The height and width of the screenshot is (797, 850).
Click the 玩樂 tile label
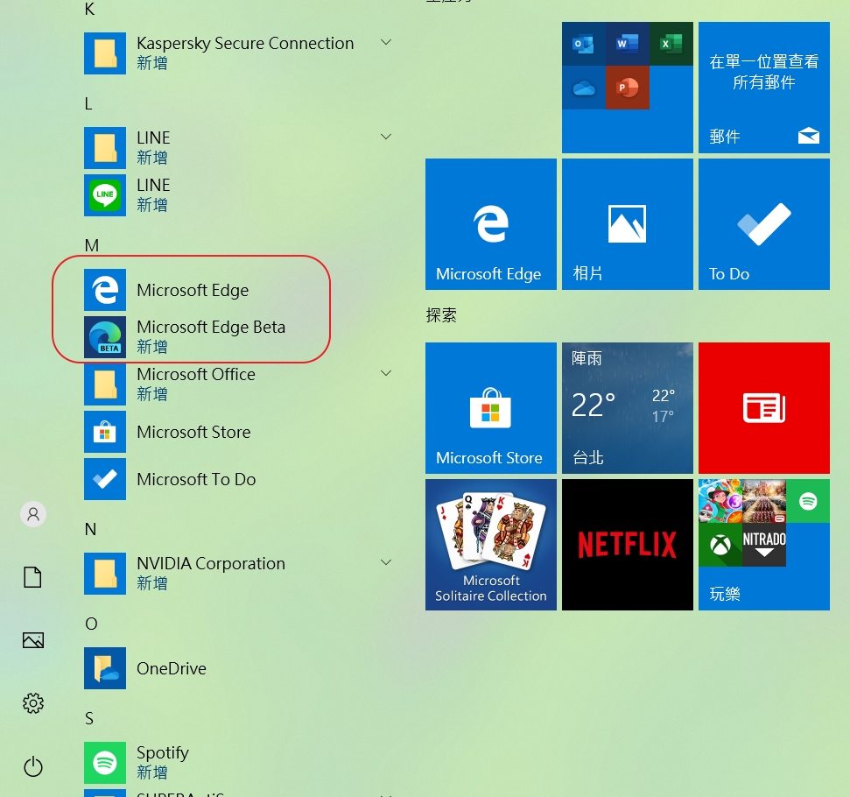point(725,594)
